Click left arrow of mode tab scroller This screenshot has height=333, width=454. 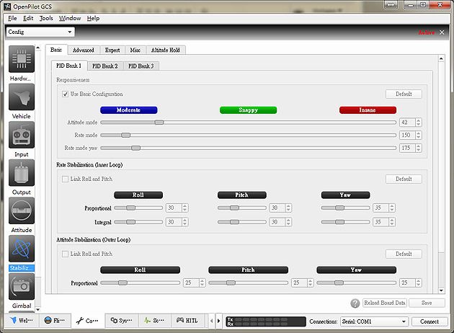click(x=212, y=321)
